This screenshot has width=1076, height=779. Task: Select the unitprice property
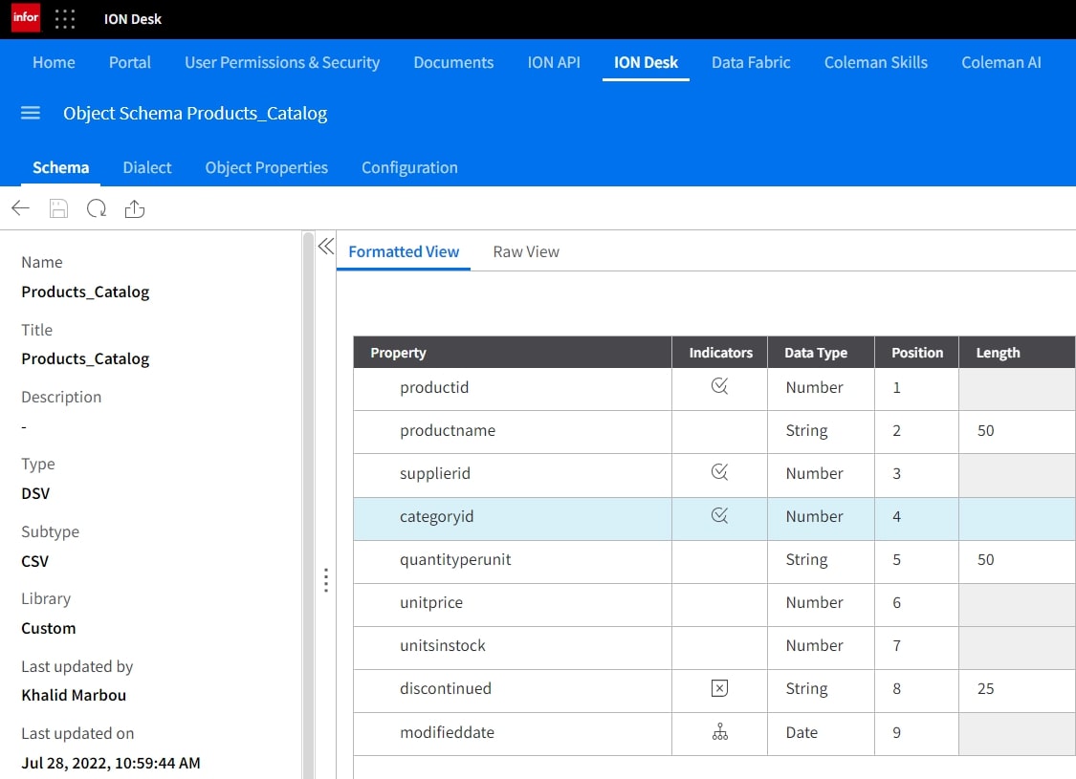pyautogui.click(x=431, y=603)
